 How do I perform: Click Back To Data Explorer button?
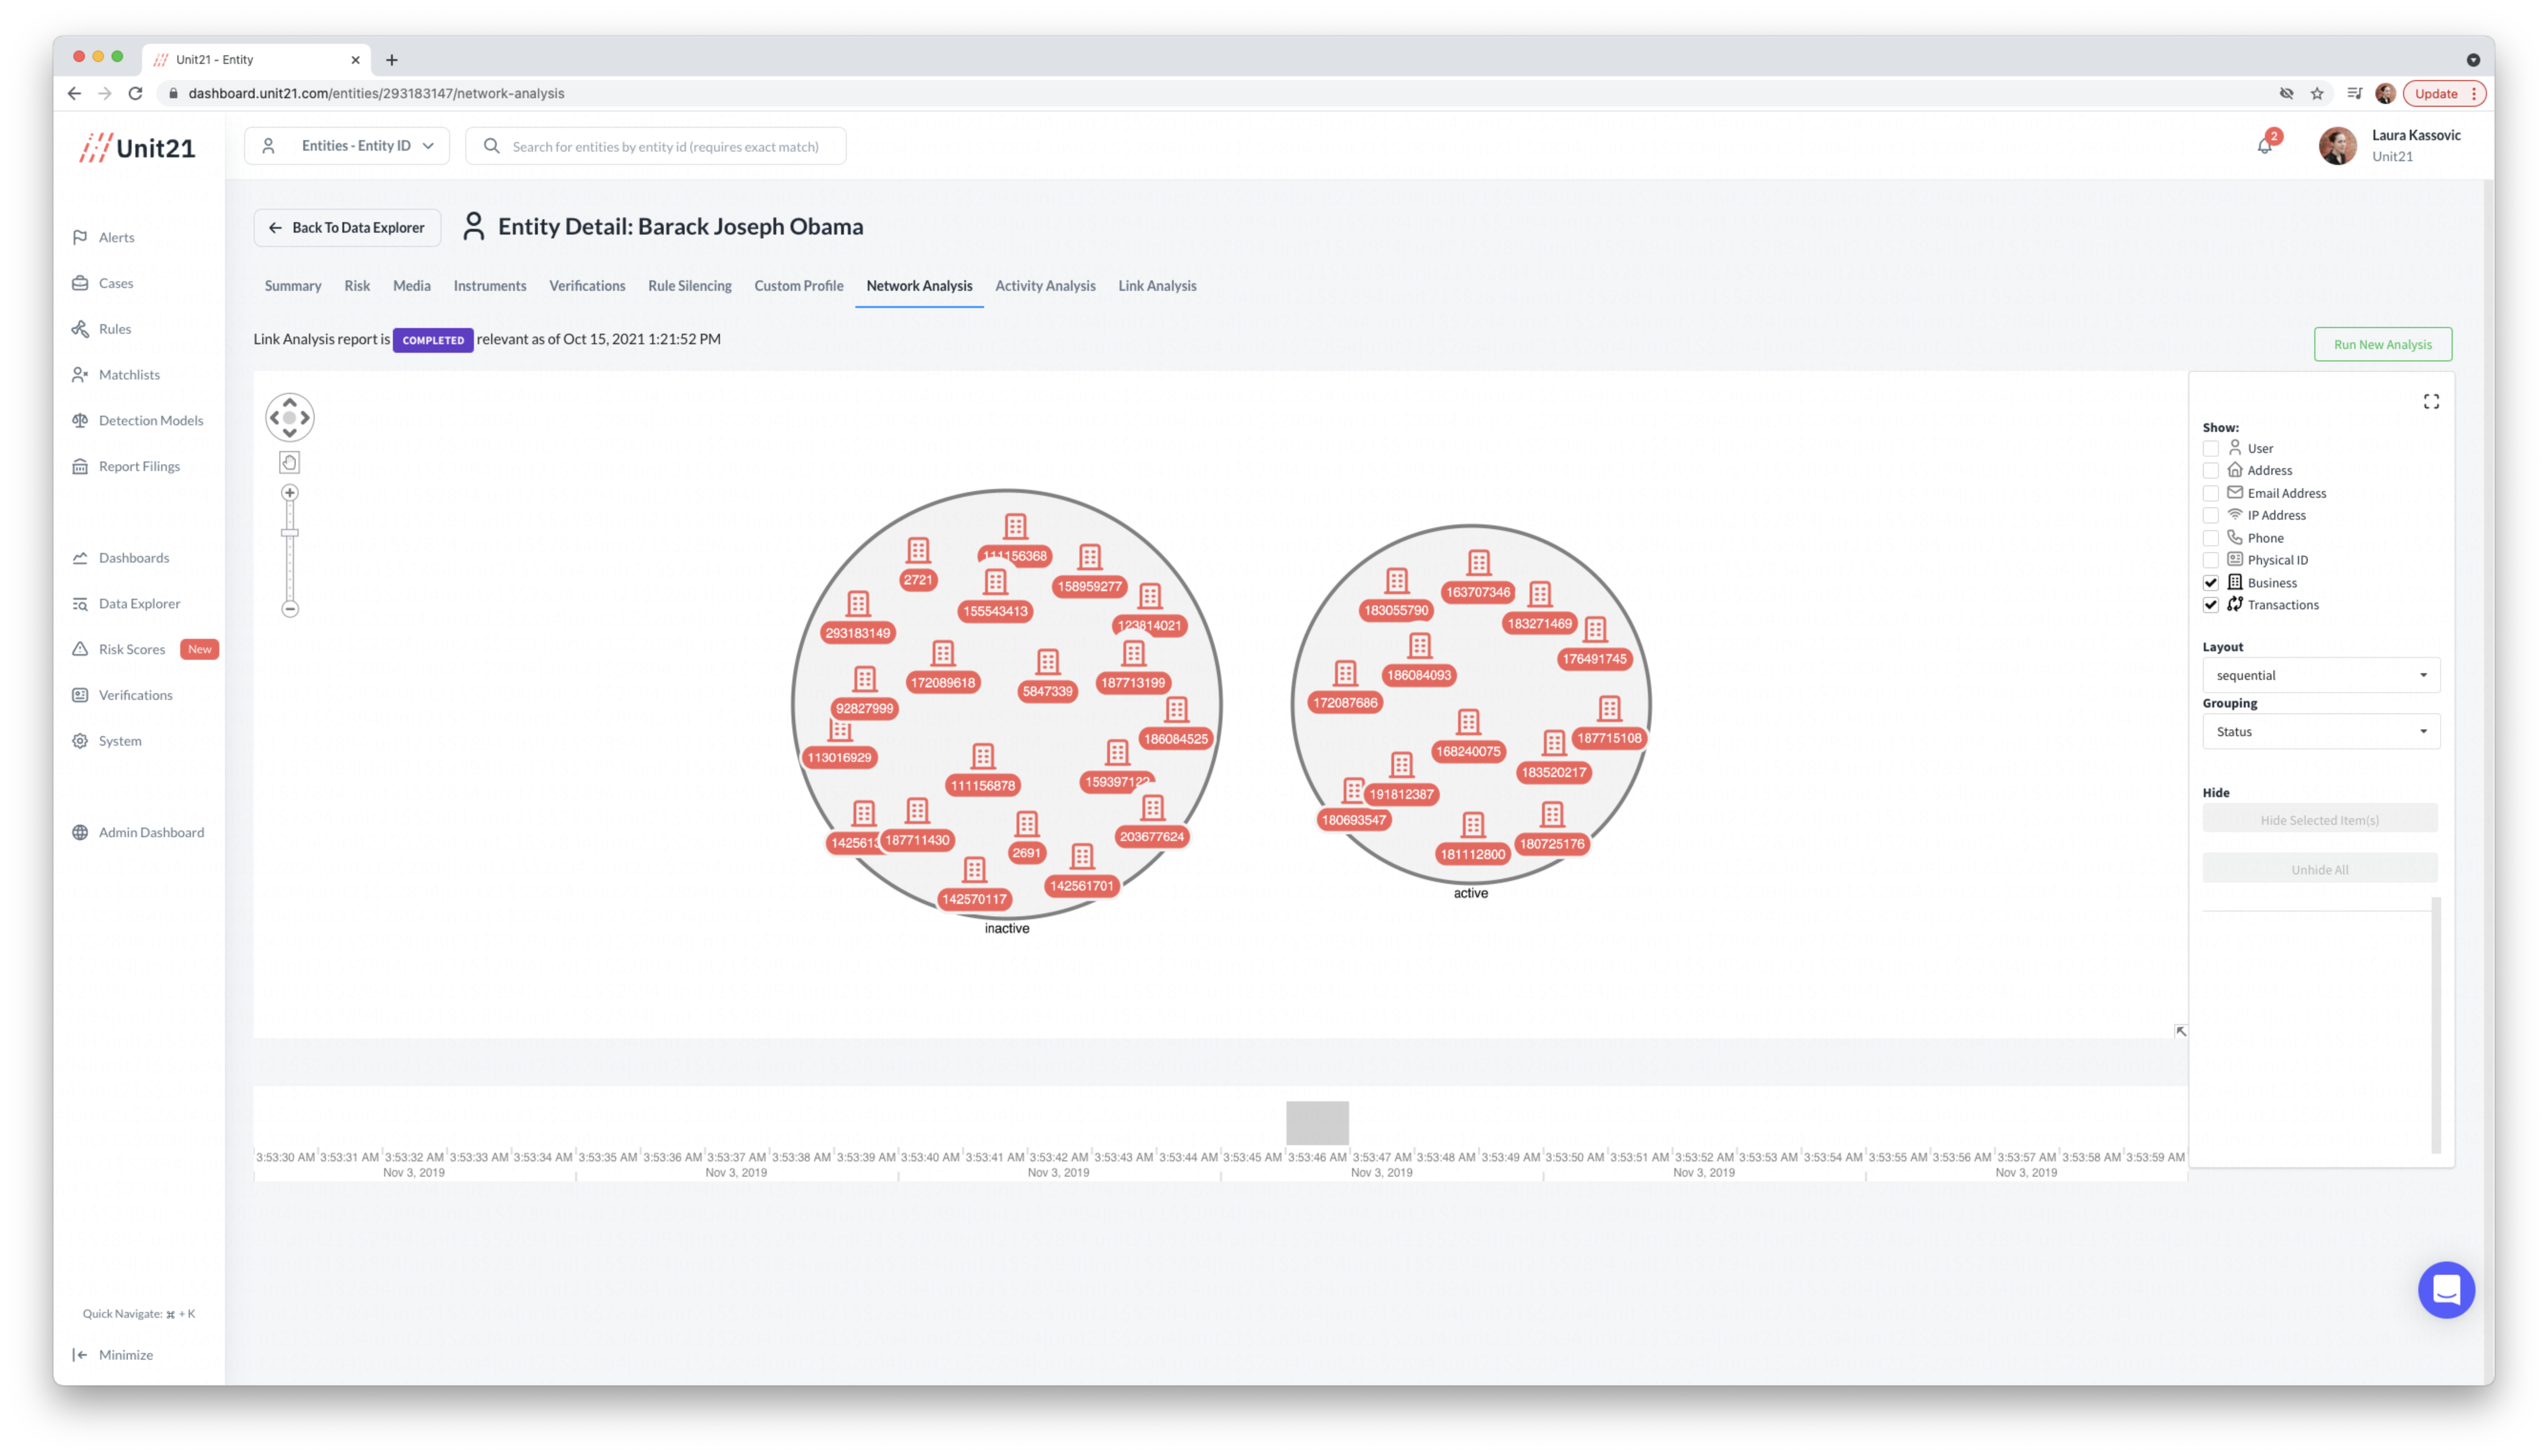point(347,228)
